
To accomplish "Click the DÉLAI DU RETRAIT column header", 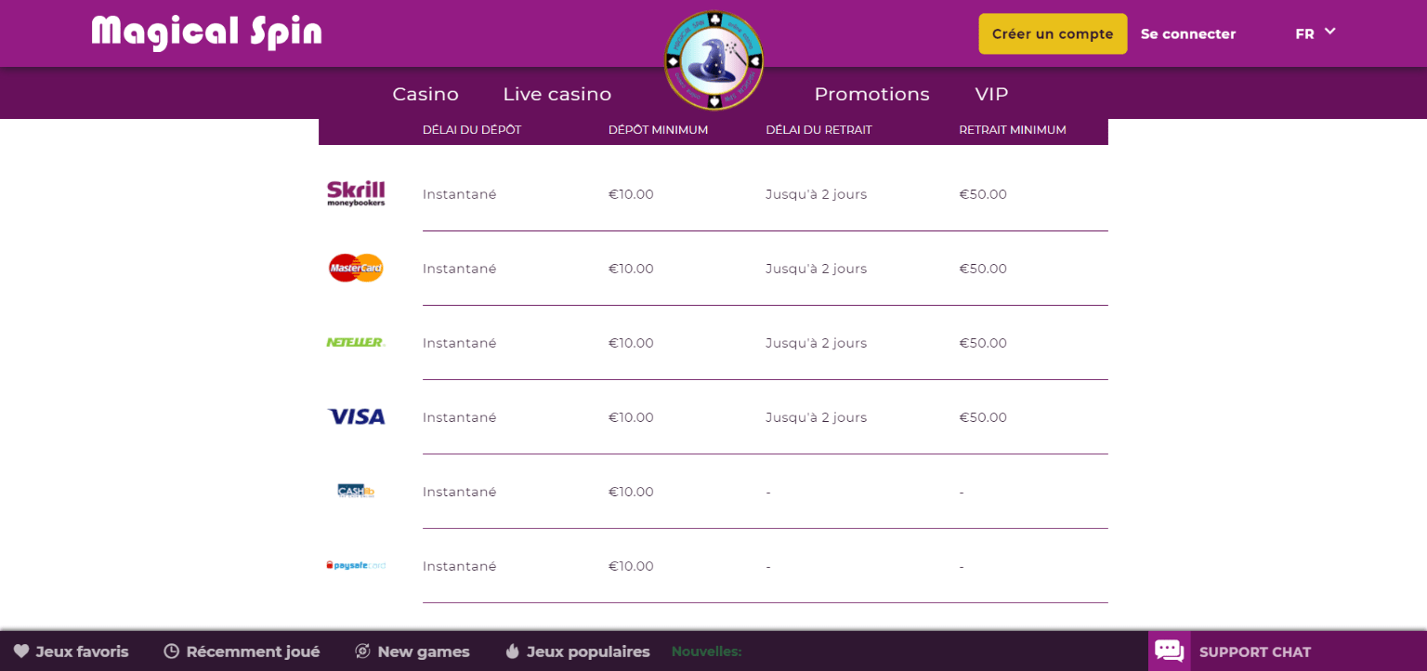I will pyautogui.click(x=818, y=130).
